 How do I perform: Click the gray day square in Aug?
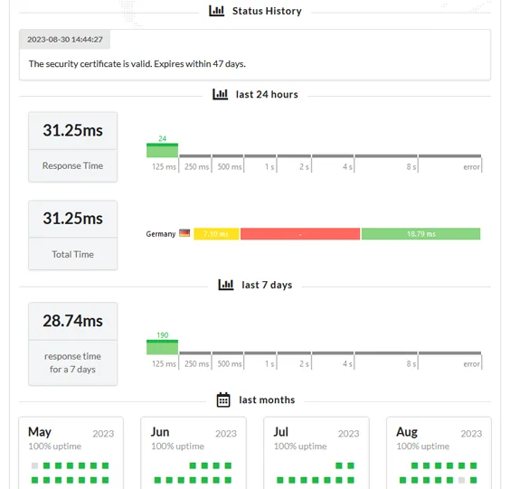461,480
